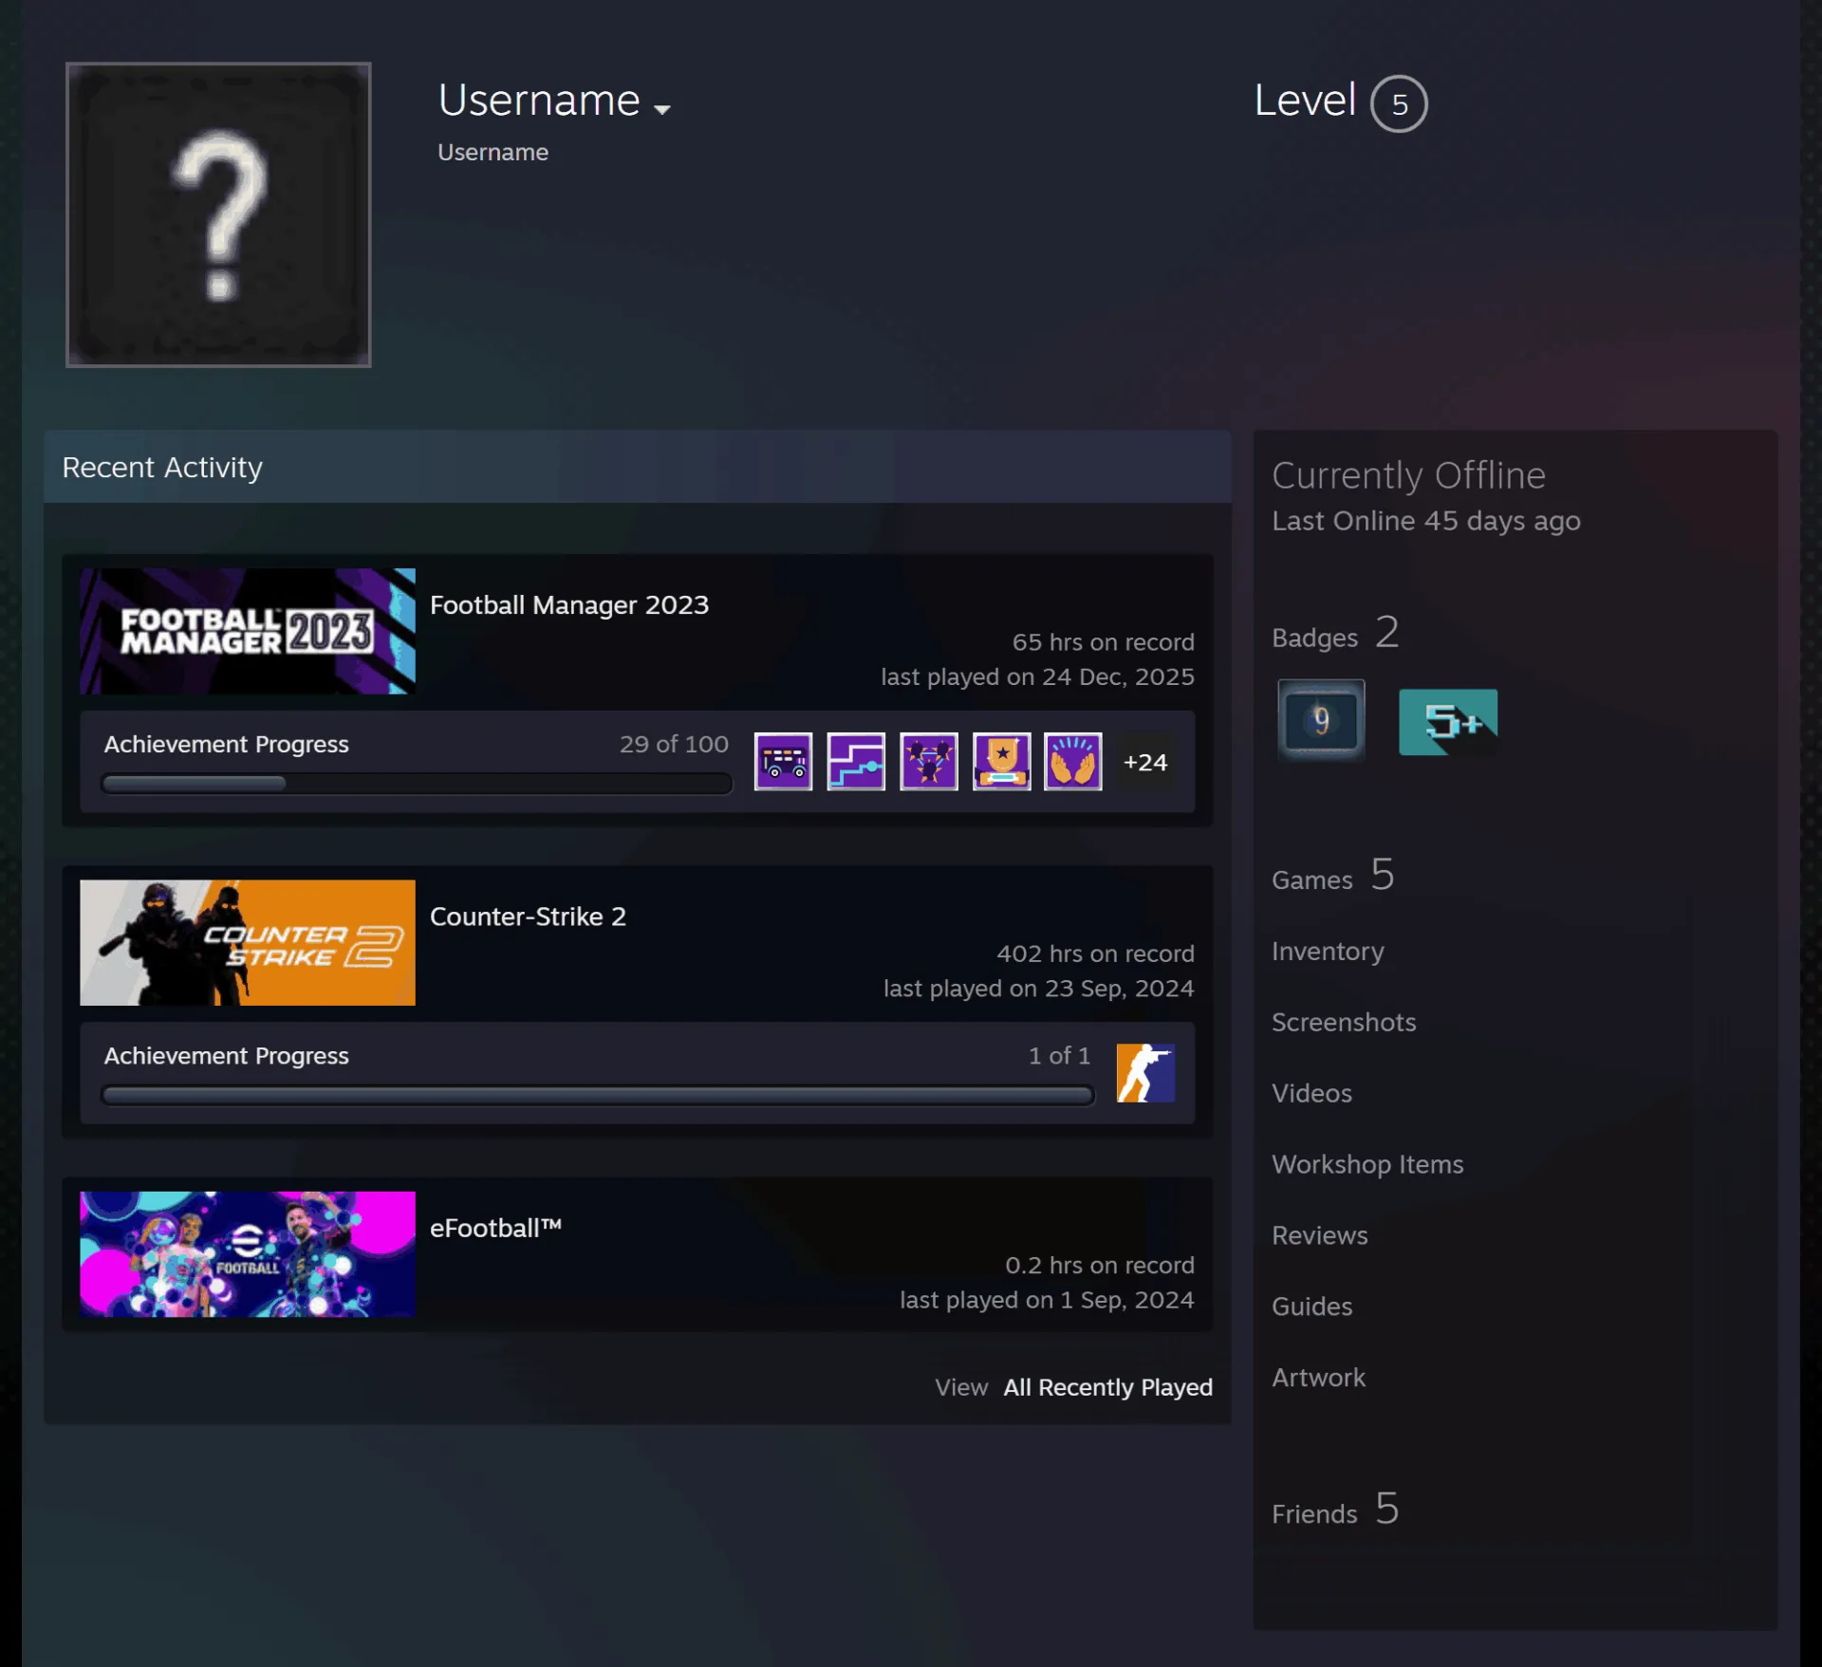The width and height of the screenshot is (1822, 1667).
Task: Click the 65 hrs on record text
Action: pos(1103,642)
